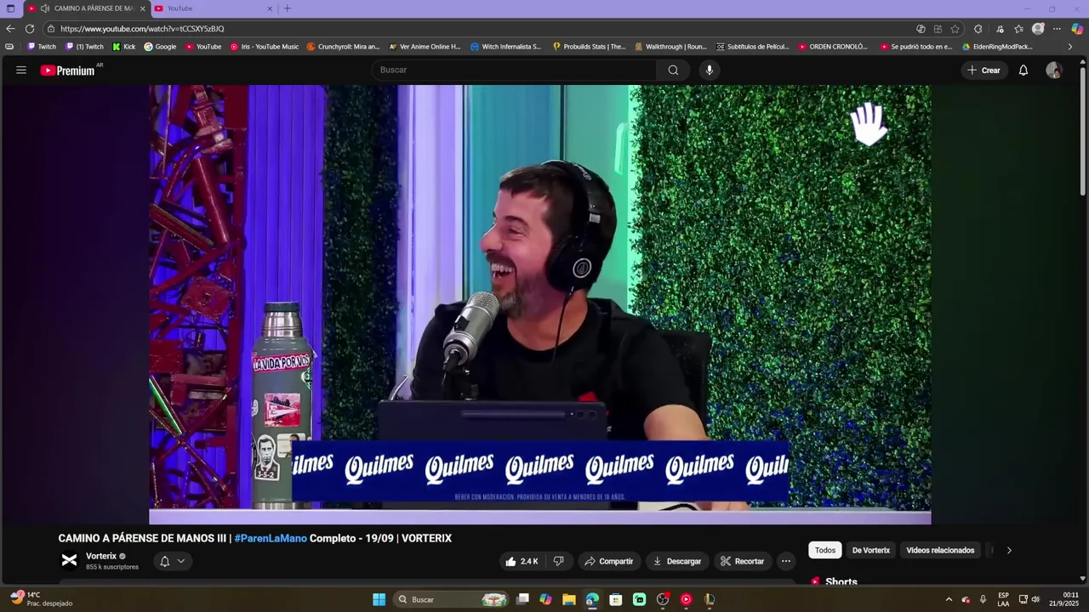Open EldenRingModPack bookmark
This screenshot has height=612, width=1089.
[997, 47]
